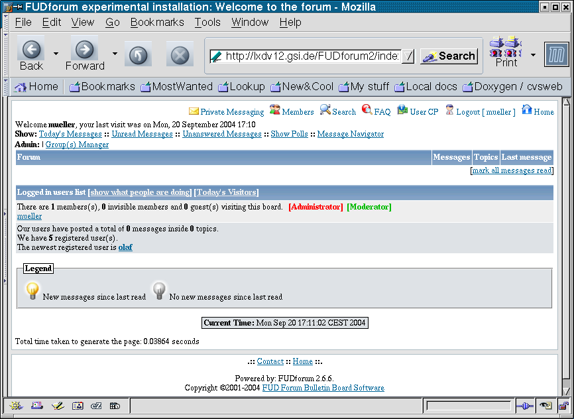This screenshot has height=419, width=574.
Task: Click the Back navigation button
Action: click(32, 54)
